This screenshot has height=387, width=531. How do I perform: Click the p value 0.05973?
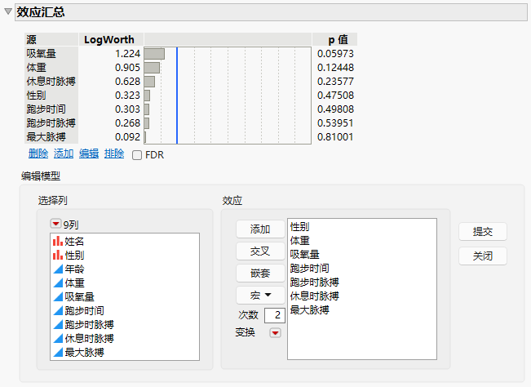(335, 54)
